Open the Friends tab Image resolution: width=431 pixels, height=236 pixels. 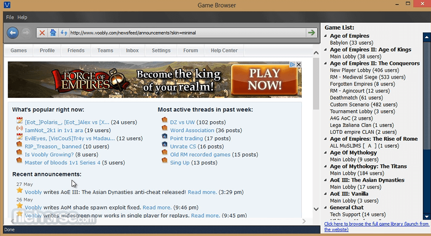pyautogui.click(x=76, y=50)
